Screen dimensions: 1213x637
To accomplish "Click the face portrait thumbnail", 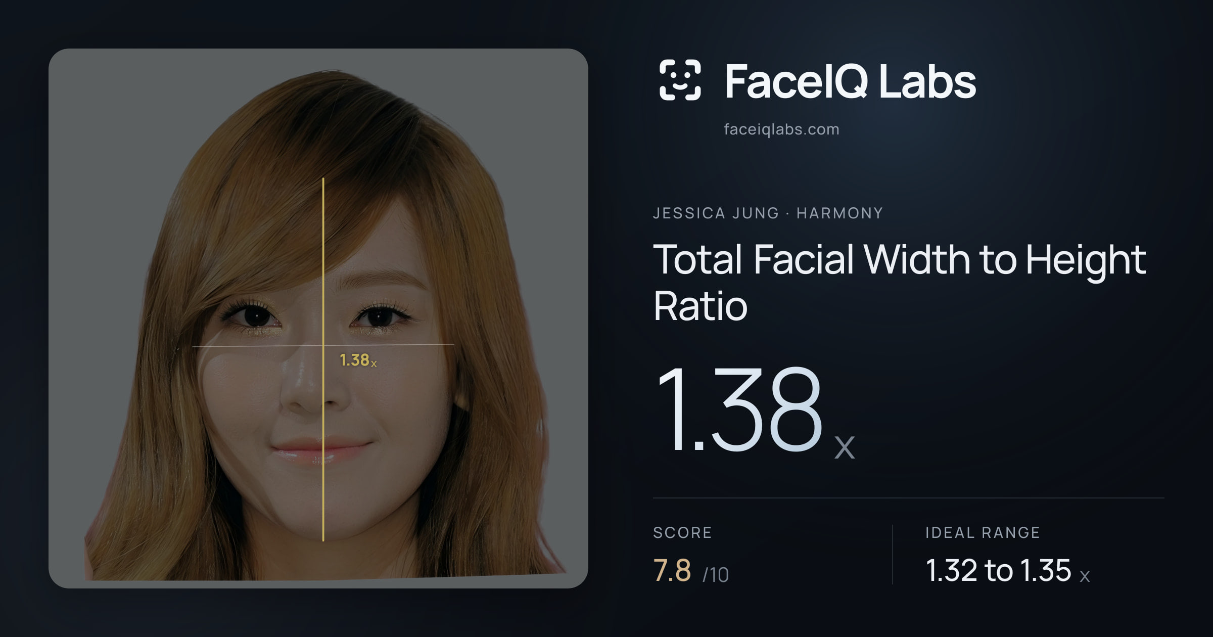I will pos(318,318).
